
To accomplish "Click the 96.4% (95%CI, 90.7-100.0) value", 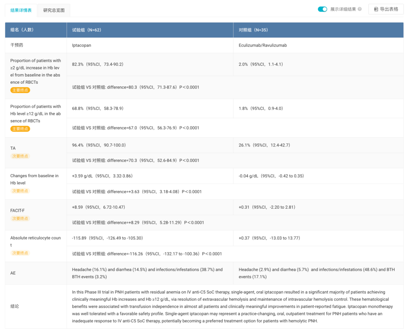I will tap(99, 145).
